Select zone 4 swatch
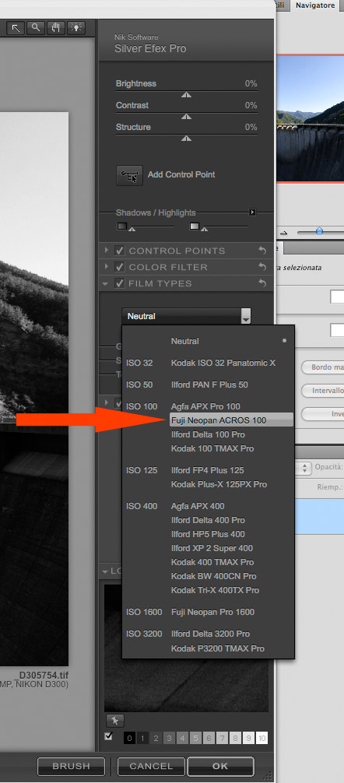The width and height of the screenshot is (344, 783). 182,738
